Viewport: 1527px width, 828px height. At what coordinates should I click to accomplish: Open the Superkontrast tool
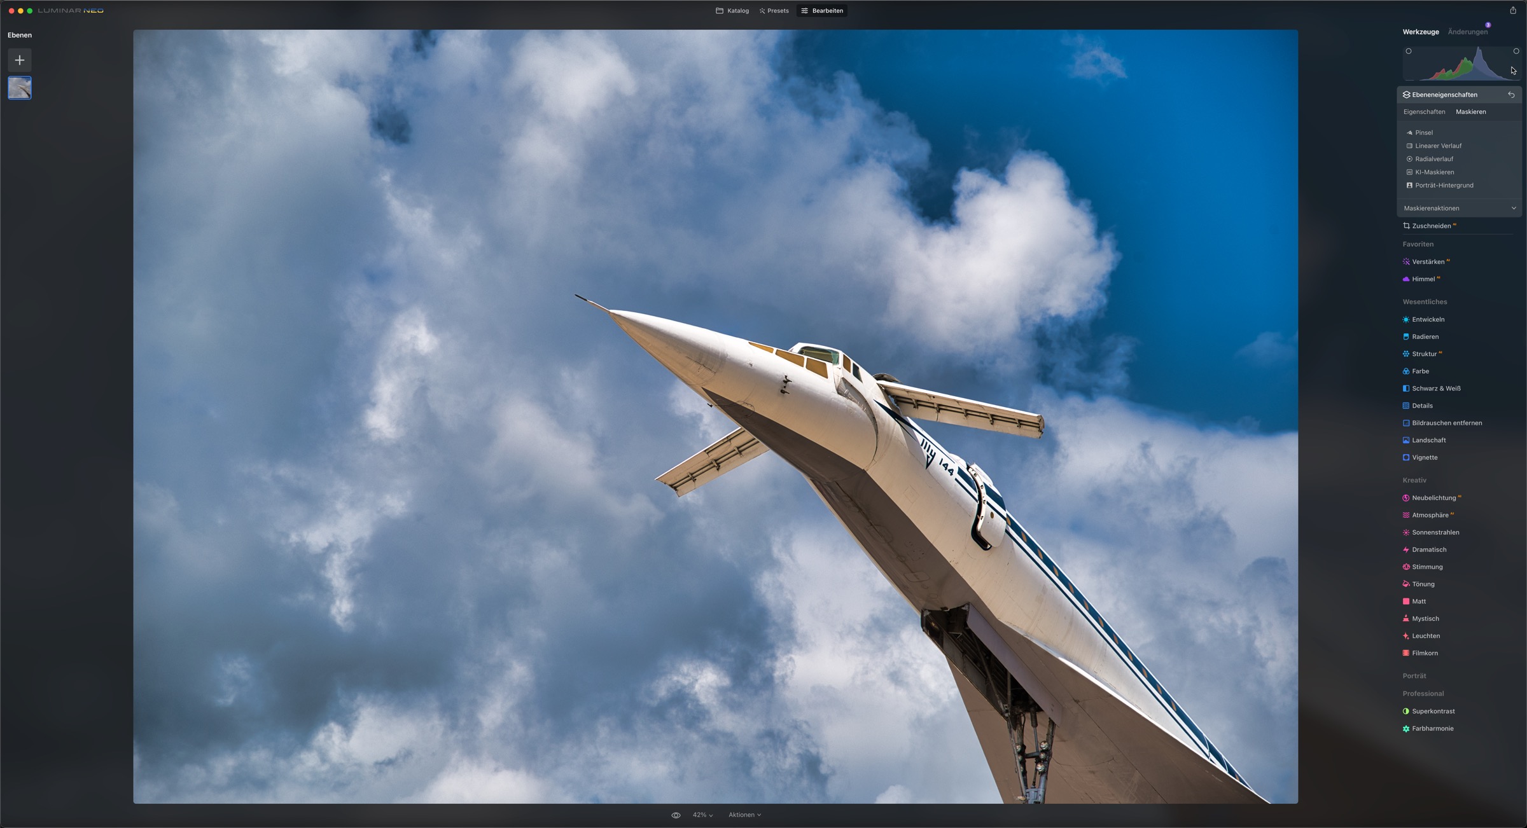pyautogui.click(x=1433, y=711)
